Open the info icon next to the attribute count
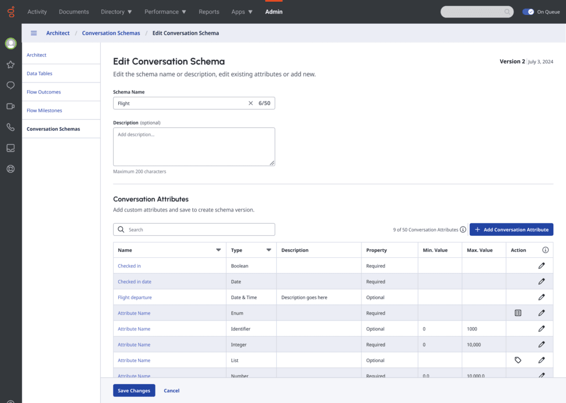Image resolution: width=566 pixels, height=403 pixels. click(463, 229)
